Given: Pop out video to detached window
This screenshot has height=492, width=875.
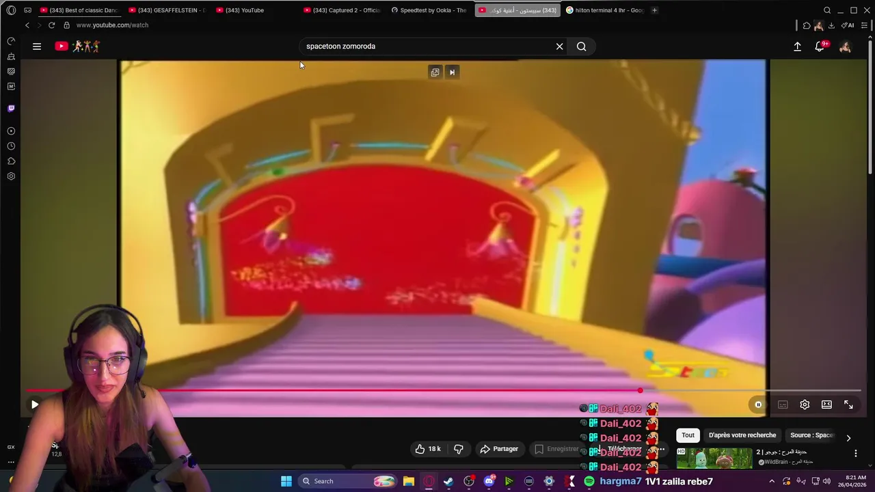Looking at the screenshot, I should 435,72.
